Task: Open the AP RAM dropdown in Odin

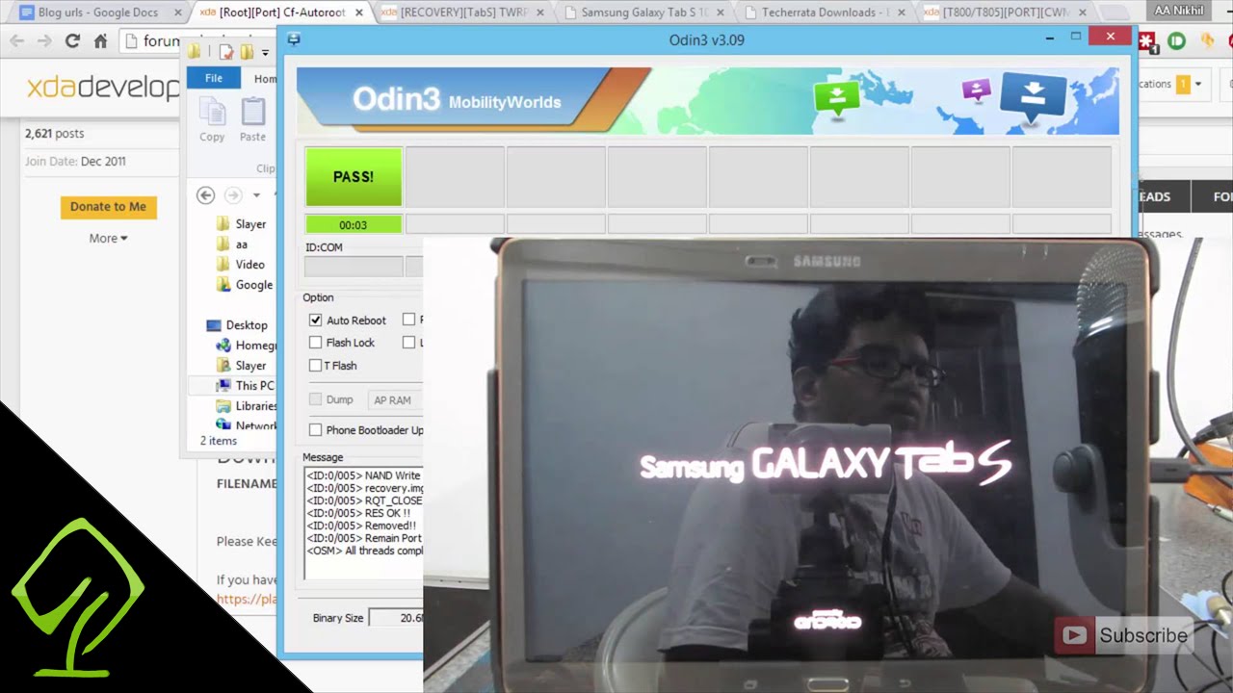Action: [x=395, y=399]
